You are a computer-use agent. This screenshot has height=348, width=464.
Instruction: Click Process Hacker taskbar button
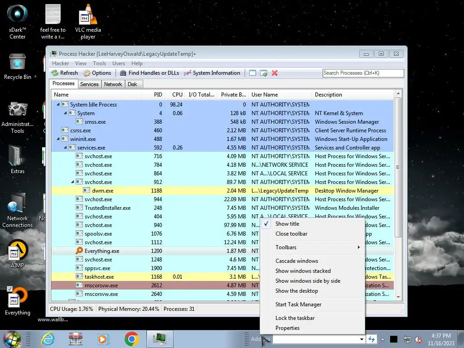tap(159, 339)
